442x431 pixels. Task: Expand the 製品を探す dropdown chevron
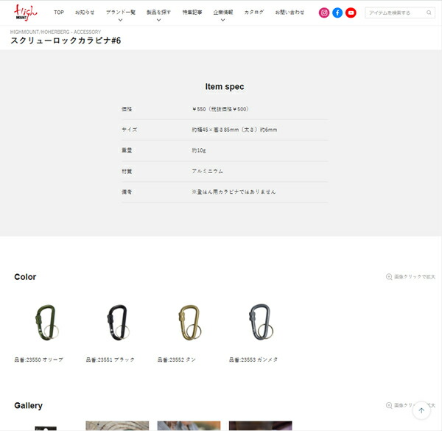coord(158,20)
